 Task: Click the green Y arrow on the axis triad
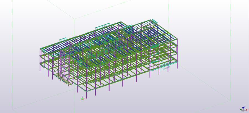241,110
